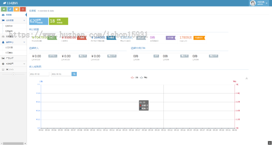Click the blue pencil edit shortcut button
Image resolution: width=272 pixels, height=145 pixels.
pos(10,9)
